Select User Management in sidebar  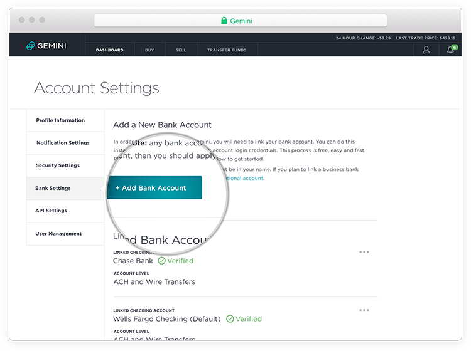pos(65,234)
